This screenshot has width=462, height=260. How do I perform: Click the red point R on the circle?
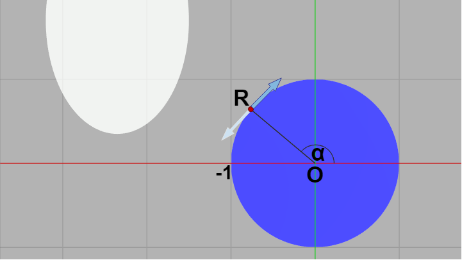click(x=251, y=110)
